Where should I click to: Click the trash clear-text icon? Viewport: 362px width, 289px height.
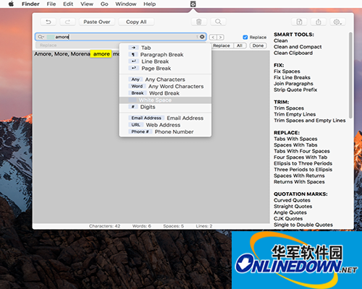click(199, 22)
